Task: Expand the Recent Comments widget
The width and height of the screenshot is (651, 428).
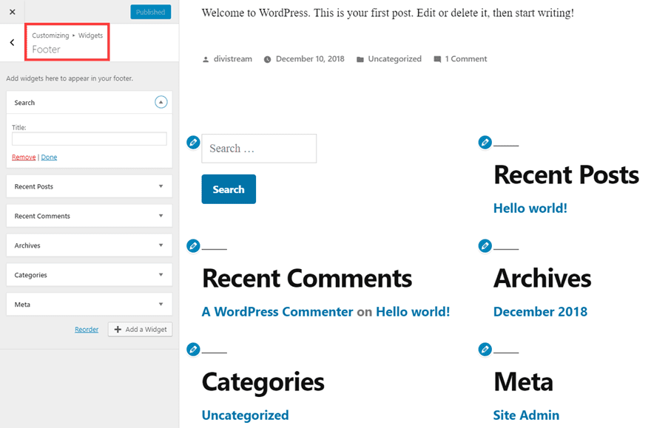Action: click(x=161, y=215)
